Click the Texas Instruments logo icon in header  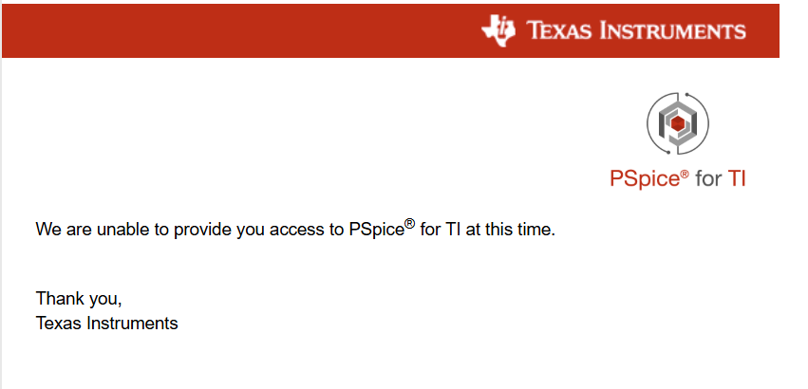[x=498, y=29]
